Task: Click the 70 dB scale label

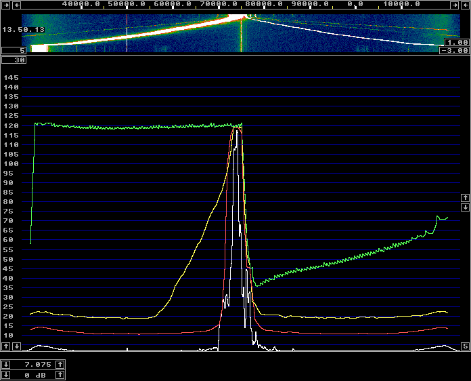Action: [x=8, y=221]
